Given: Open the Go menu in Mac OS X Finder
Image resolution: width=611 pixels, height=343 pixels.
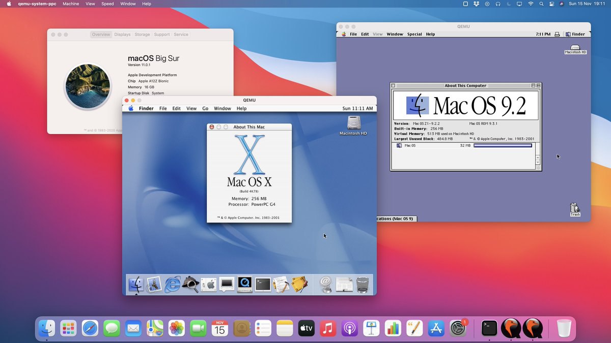Looking at the screenshot, I should click(x=205, y=108).
